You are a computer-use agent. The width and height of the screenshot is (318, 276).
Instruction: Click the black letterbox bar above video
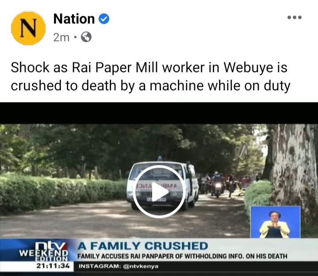tap(159, 113)
